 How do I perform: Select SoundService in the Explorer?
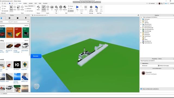[x=147, y=41]
